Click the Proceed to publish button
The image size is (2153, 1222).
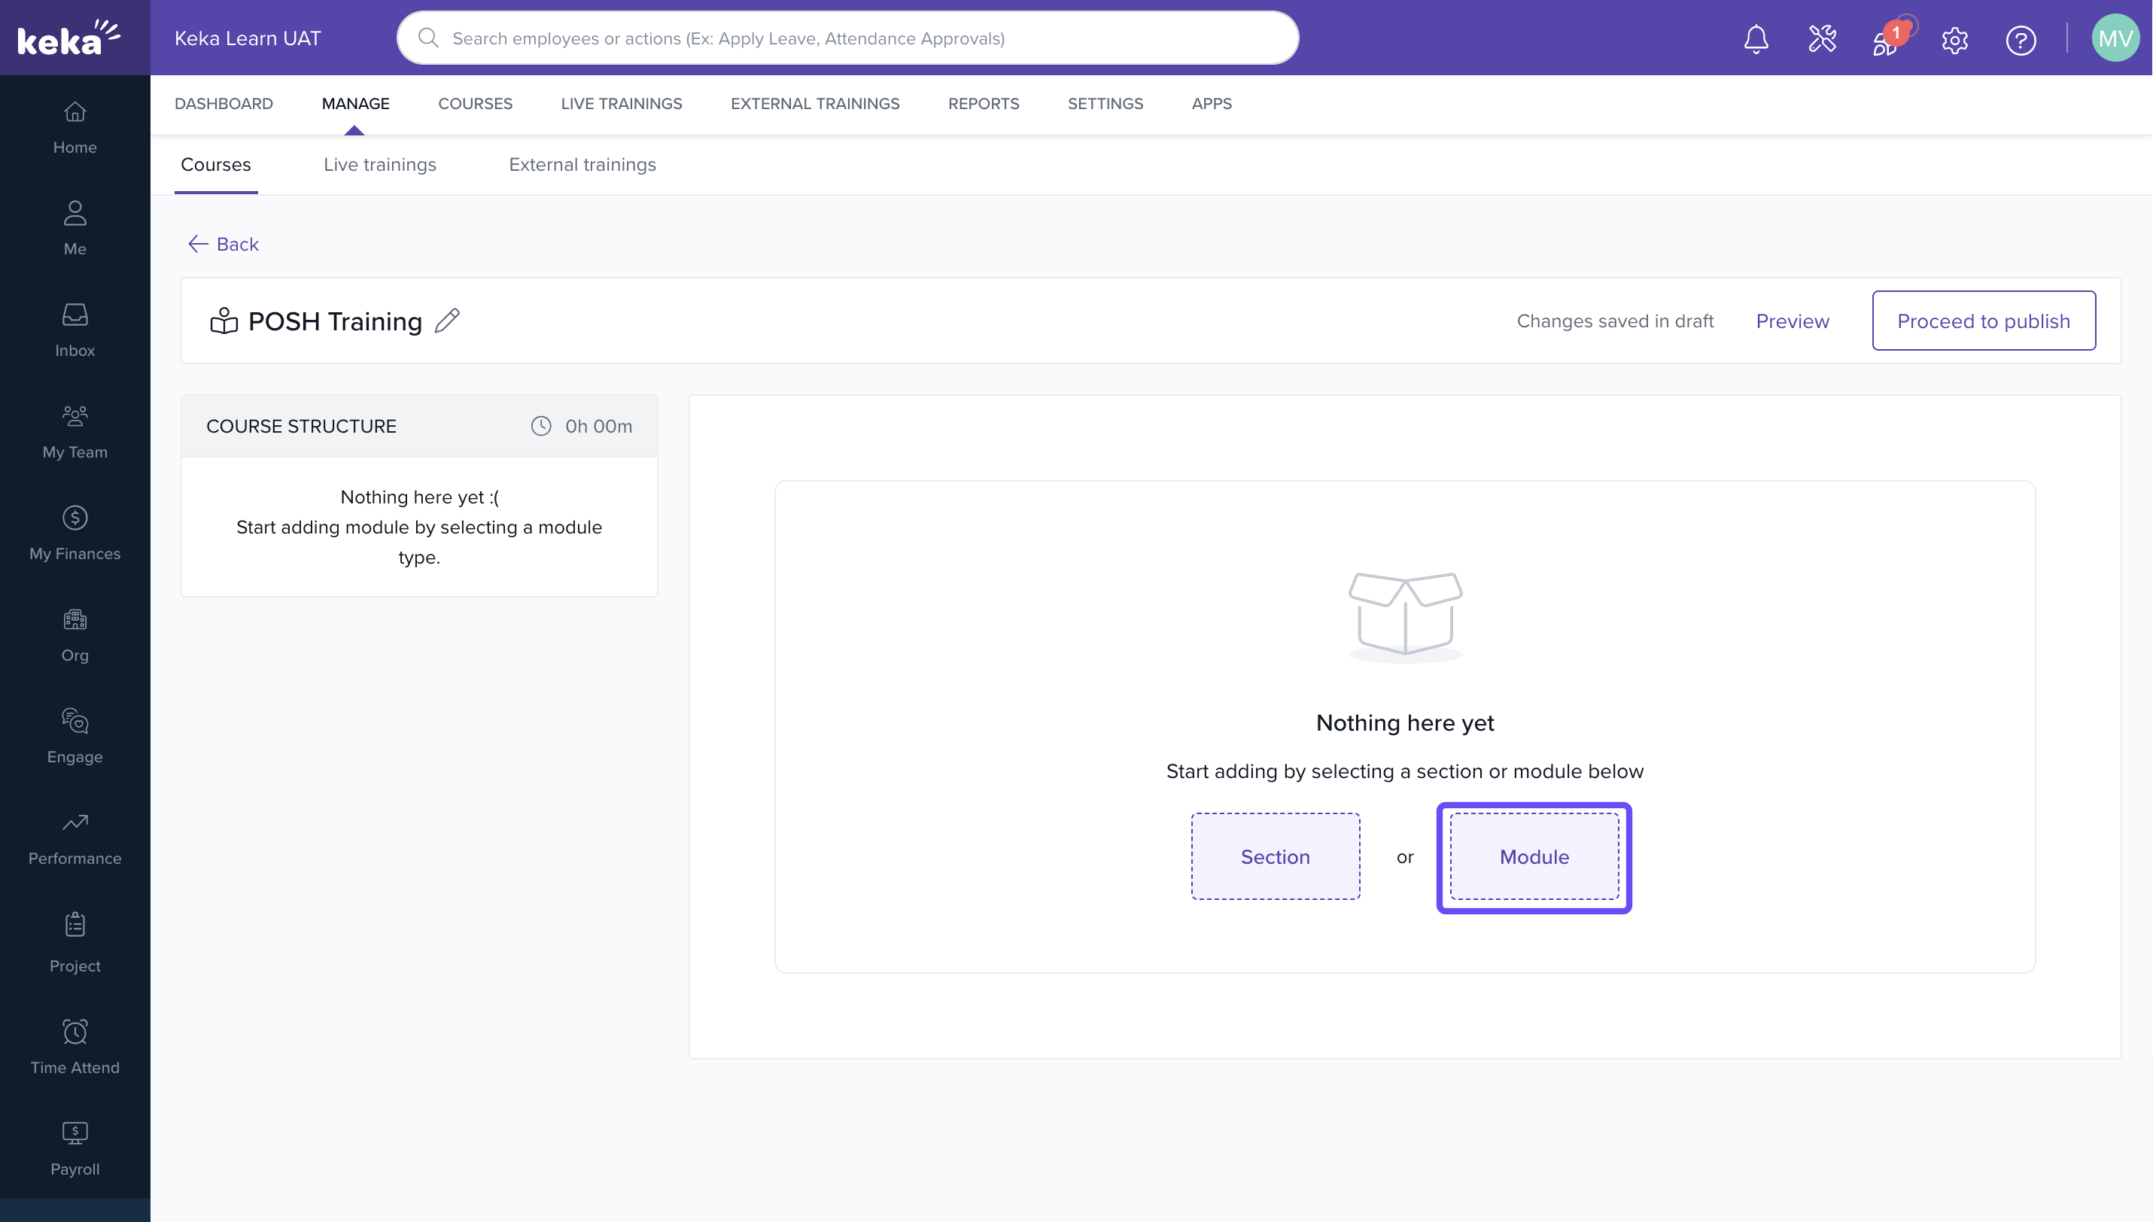pos(1983,321)
